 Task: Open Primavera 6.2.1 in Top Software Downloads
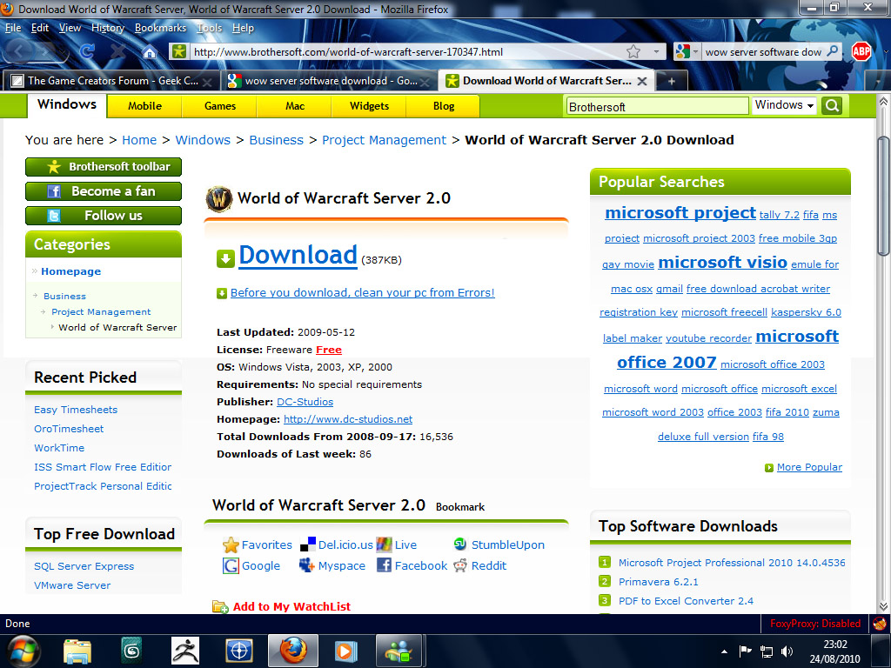658,582
